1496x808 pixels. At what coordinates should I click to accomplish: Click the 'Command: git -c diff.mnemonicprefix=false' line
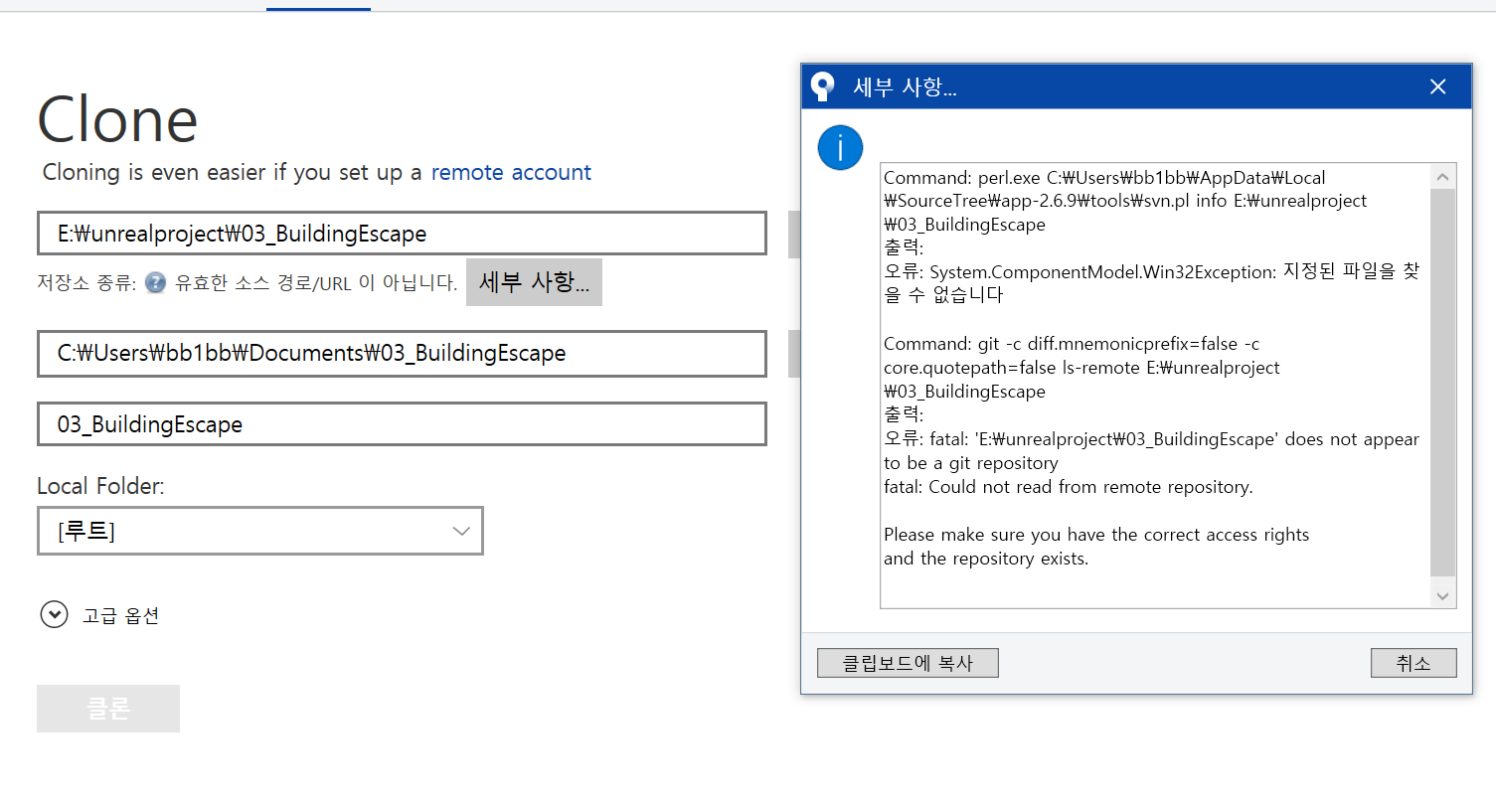pyautogui.click(x=1072, y=344)
